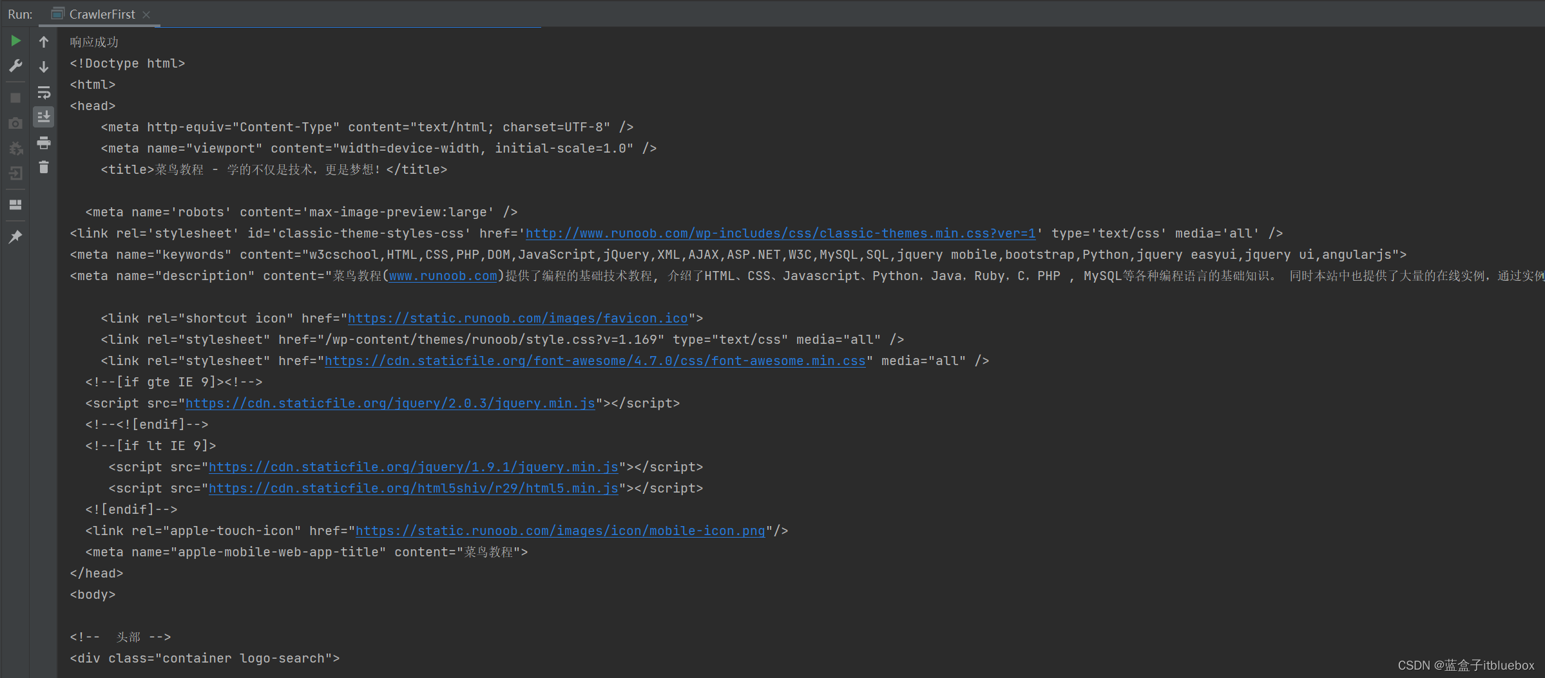The height and width of the screenshot is (678, 1545).
Task: Click the meta name="viewport" line
Action: tap(379, 148)
